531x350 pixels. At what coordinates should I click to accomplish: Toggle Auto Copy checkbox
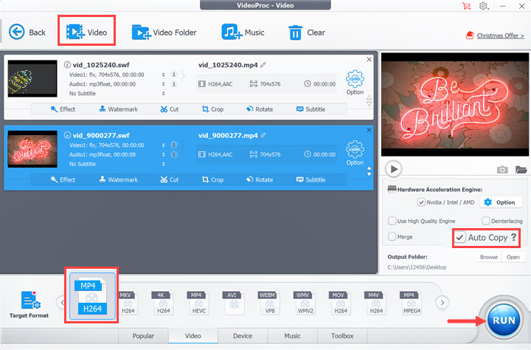pyautogui.click(x=459, y=238)
